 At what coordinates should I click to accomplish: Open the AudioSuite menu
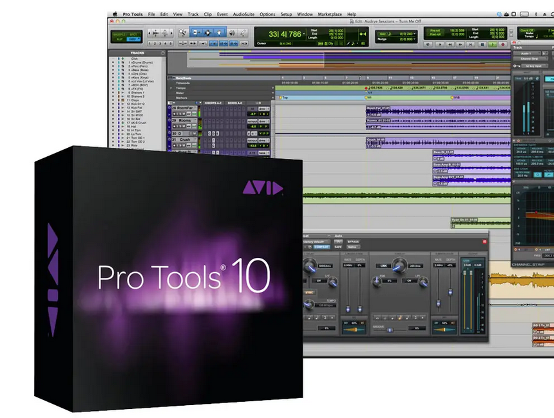coord(244,14)
